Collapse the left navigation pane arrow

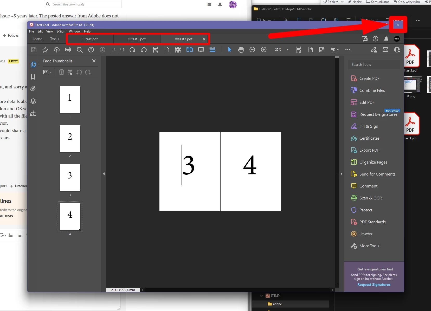tap(104, 174)
